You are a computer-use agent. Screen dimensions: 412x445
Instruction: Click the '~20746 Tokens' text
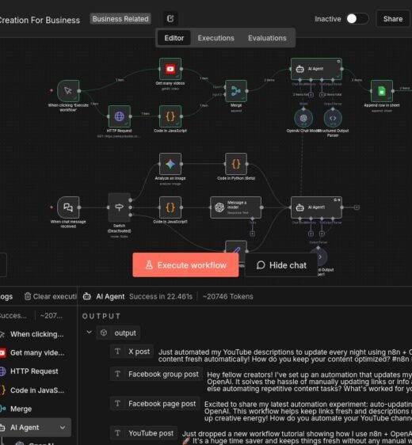tap(227, 297)
